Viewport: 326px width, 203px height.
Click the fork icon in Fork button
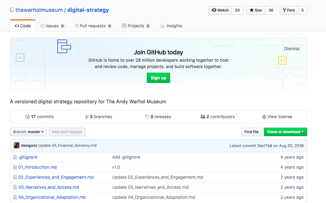point(284,10)
